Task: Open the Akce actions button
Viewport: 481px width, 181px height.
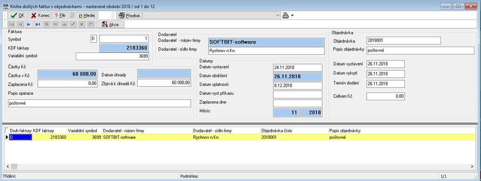Action: [110, 24]
